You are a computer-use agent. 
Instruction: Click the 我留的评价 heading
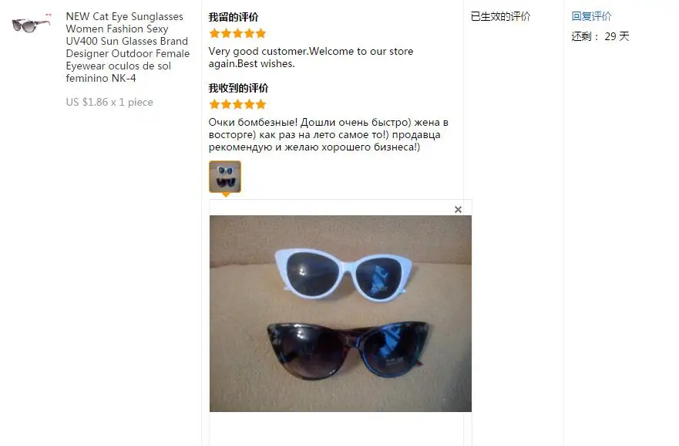(x=234, y=17)
